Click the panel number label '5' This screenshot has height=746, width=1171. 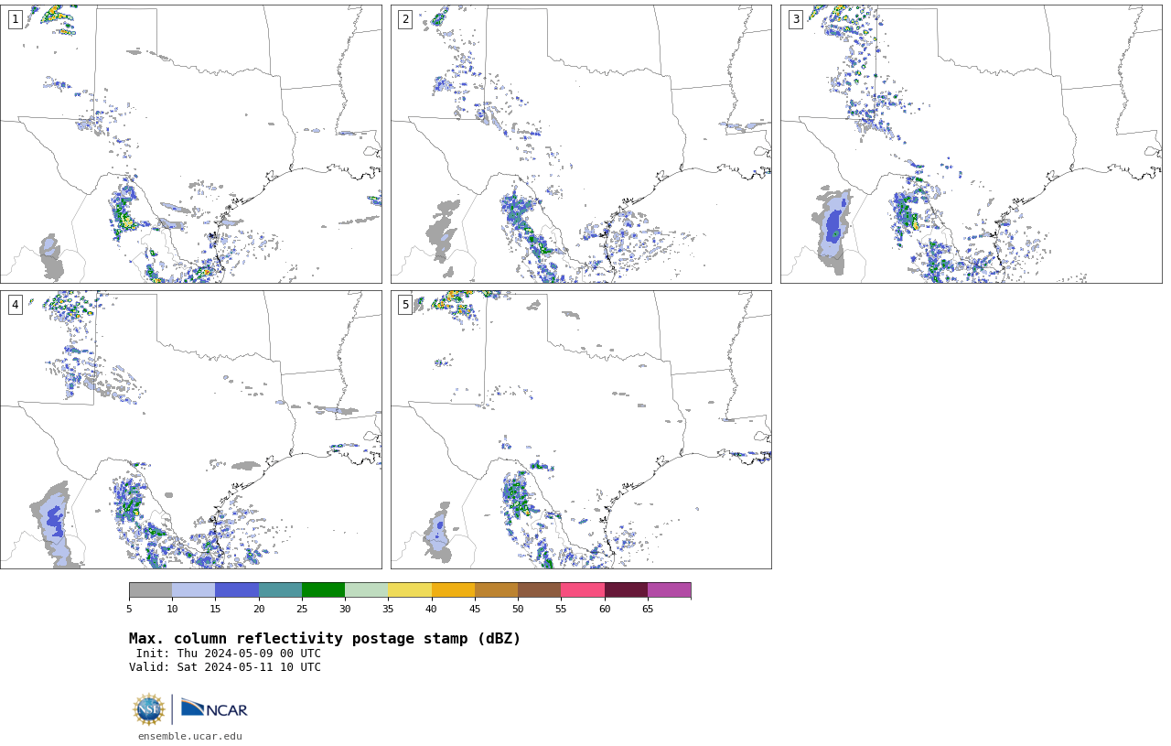(405, 305)
